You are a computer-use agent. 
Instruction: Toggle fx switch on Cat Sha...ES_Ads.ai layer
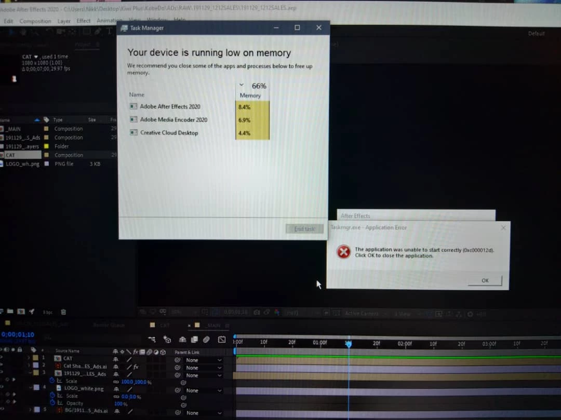136,367
